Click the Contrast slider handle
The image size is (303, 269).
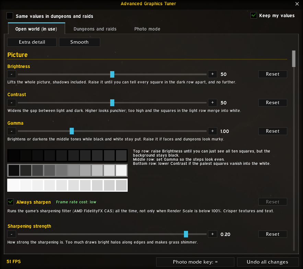[112, 103]
